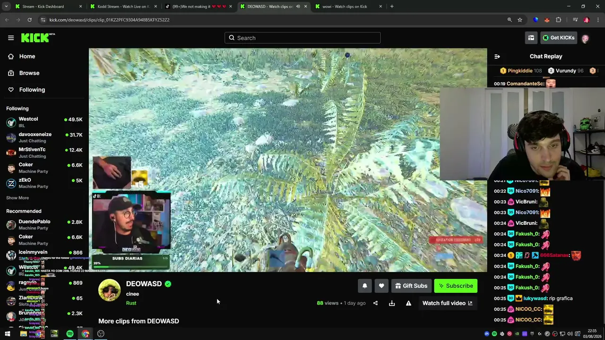Viewport: 605px width, 340px height.
Task: Open MrStivenTc channel in sidebar
Action: pyautogui.click(x=44, y=153)
